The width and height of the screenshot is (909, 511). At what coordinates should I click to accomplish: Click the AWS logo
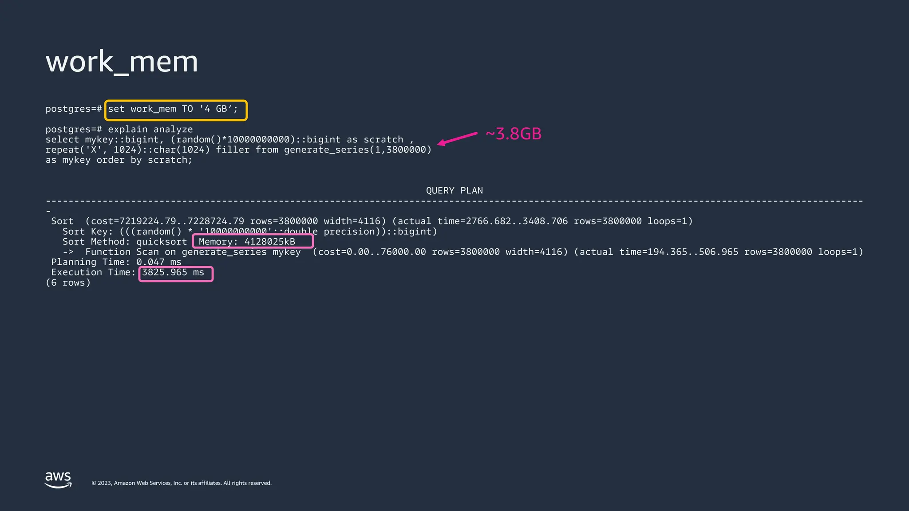[58, 480]
